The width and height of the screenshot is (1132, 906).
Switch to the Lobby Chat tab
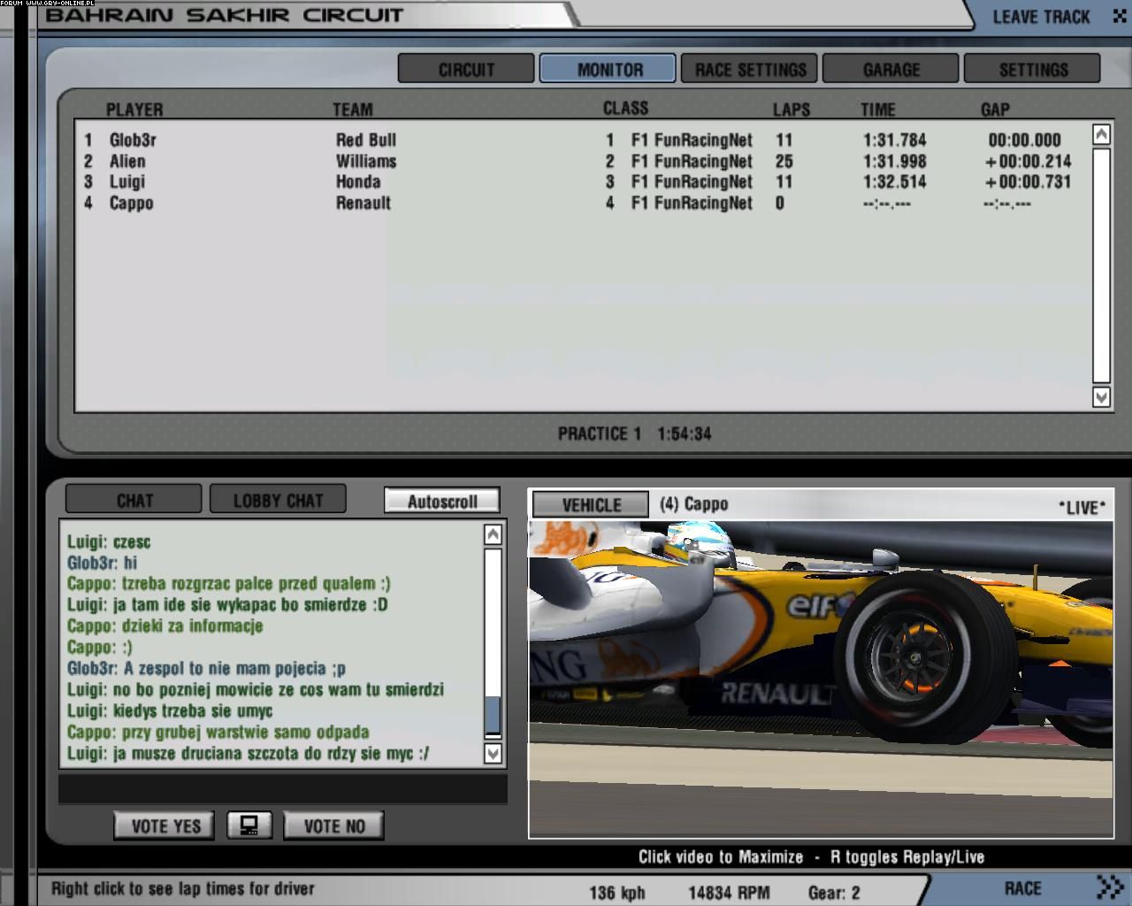[278, 500]
